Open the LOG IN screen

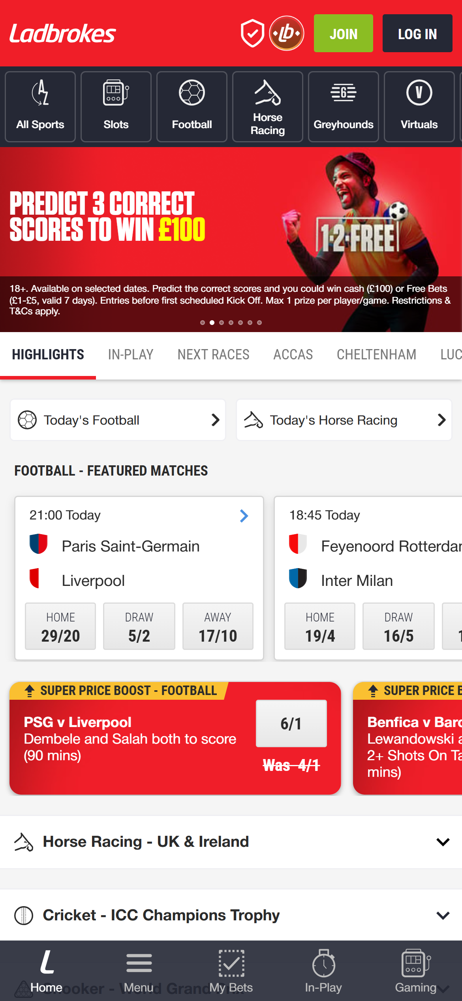[x=417, y=33]
